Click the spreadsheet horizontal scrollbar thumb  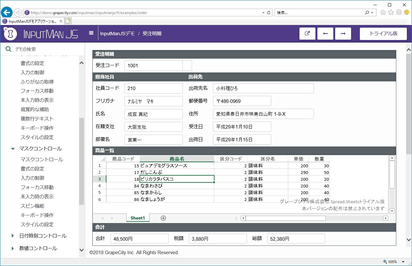click(285, 218)
